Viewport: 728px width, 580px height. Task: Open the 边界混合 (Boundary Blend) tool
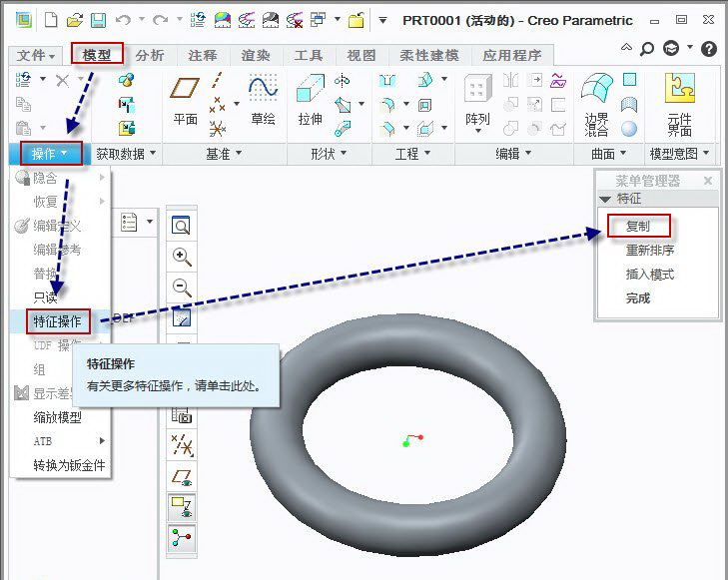(x=596, y=105)
